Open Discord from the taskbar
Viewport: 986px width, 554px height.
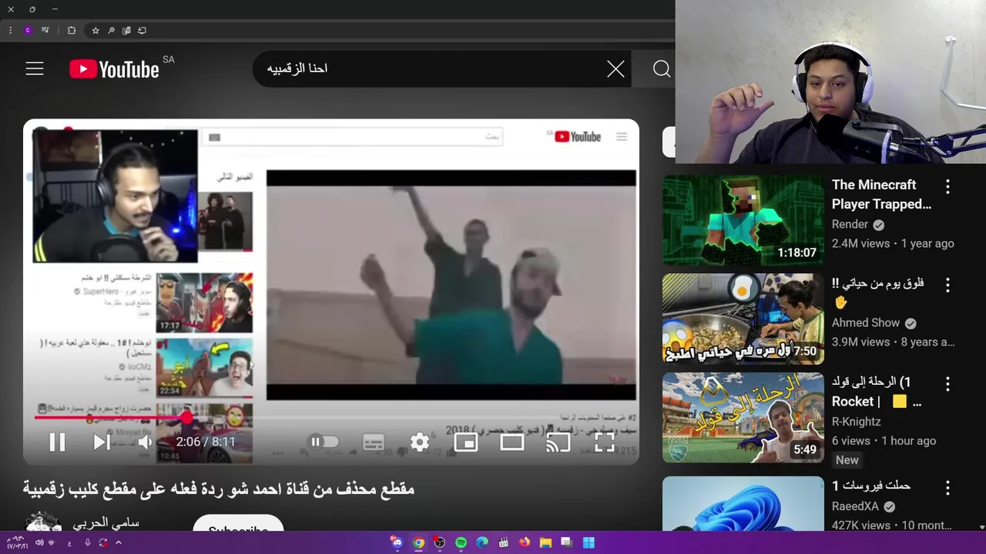[x=397, y=542]
